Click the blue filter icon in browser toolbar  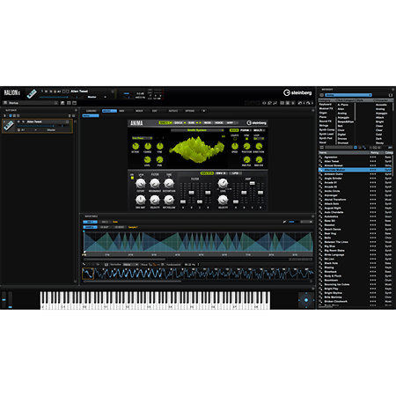(356, 147)
